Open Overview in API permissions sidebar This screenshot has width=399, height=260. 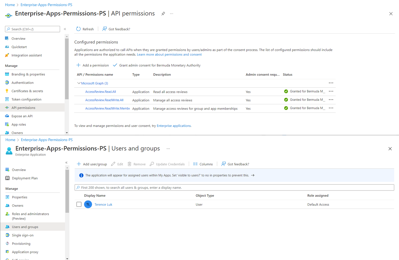pos(18,38)
